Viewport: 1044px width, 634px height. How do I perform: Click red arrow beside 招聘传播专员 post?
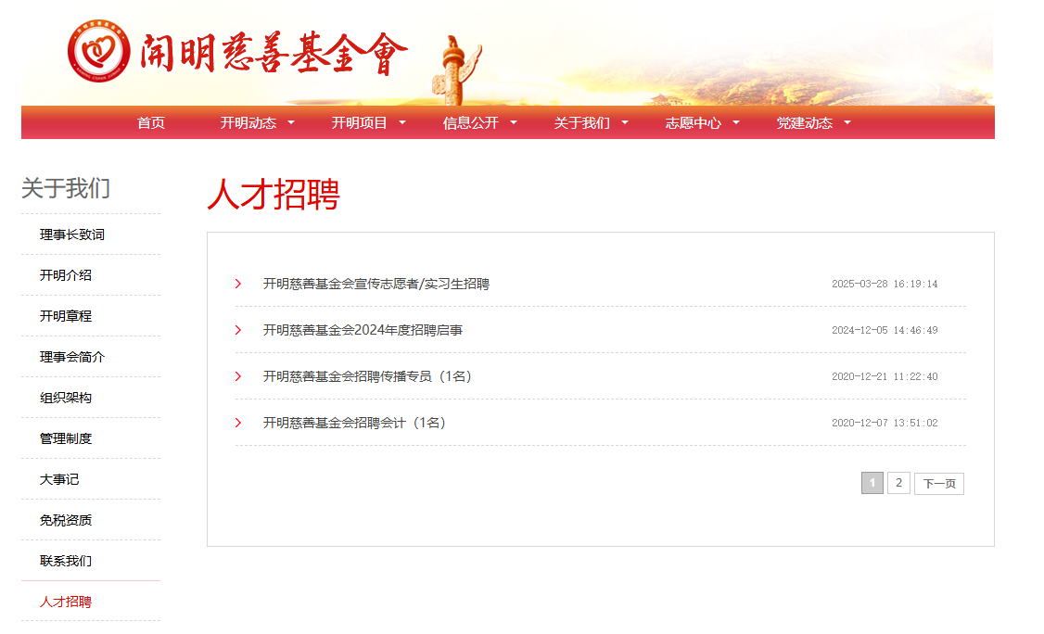238,376
